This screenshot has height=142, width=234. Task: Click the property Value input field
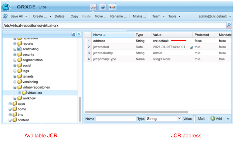point(194,119)
